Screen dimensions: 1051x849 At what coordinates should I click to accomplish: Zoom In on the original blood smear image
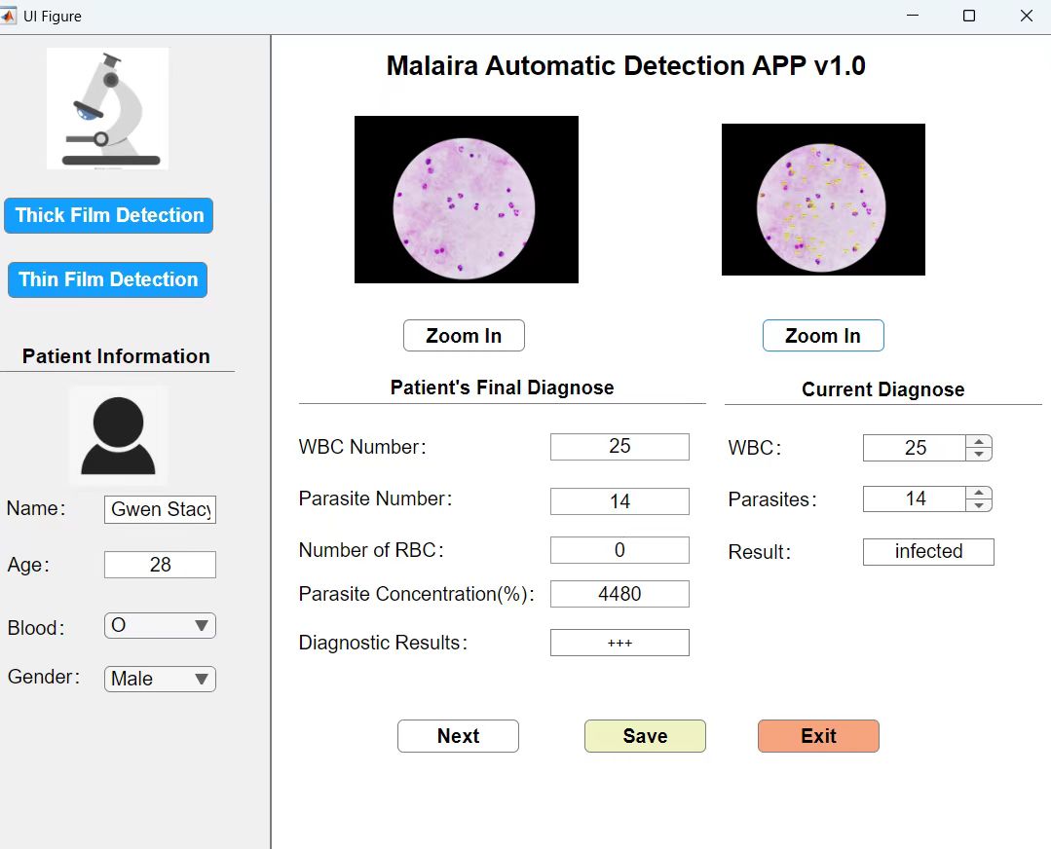click(464, 335)
